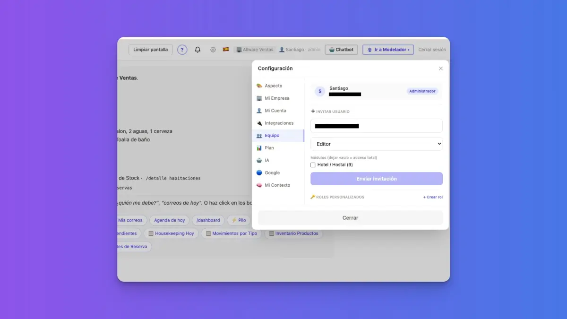The width and height of the screenshot is (567, 319).
Task: Click the Enviar invitación button
Action: point(377,179)
